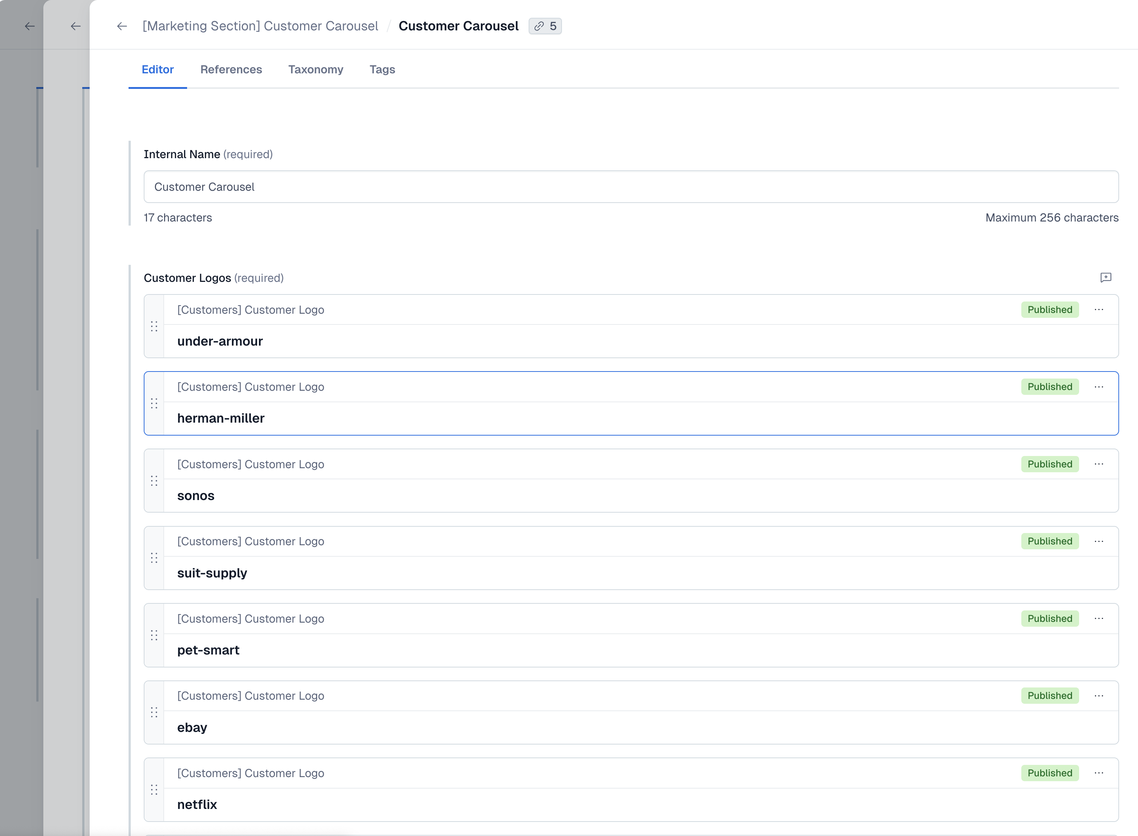This screenshot has width=1138, height=836.
Task: Click the Published badge on ebay
Action: pos(1049,696)
